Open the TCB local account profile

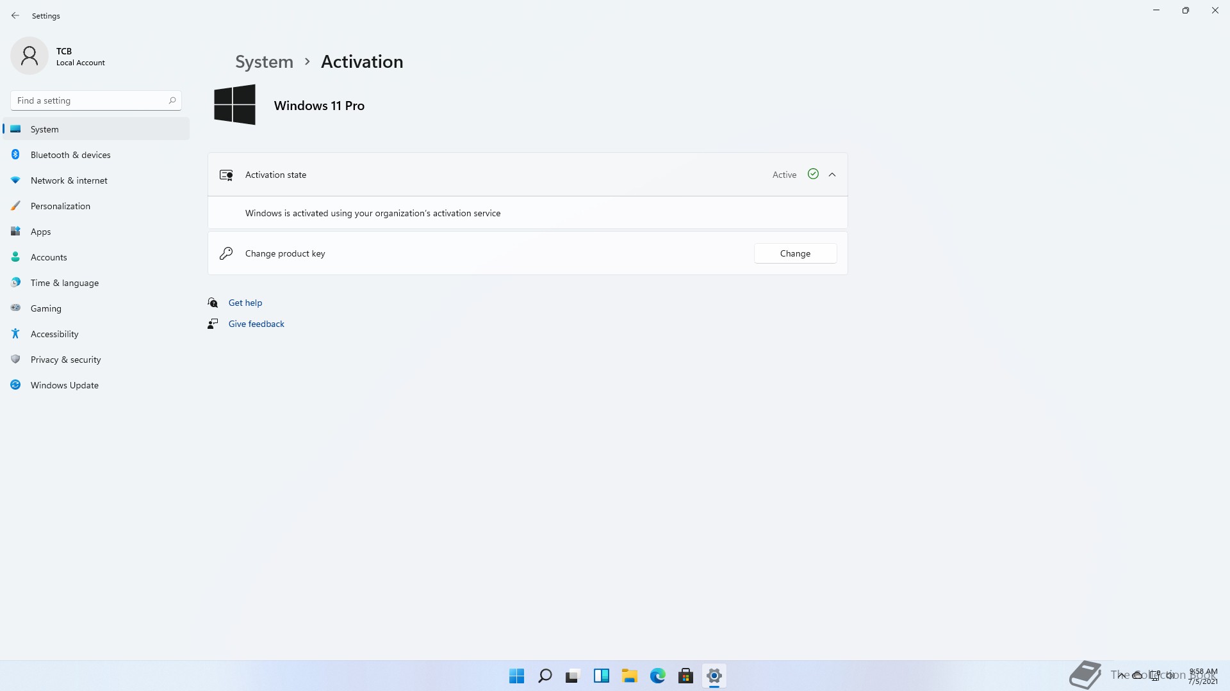(59, 56)
